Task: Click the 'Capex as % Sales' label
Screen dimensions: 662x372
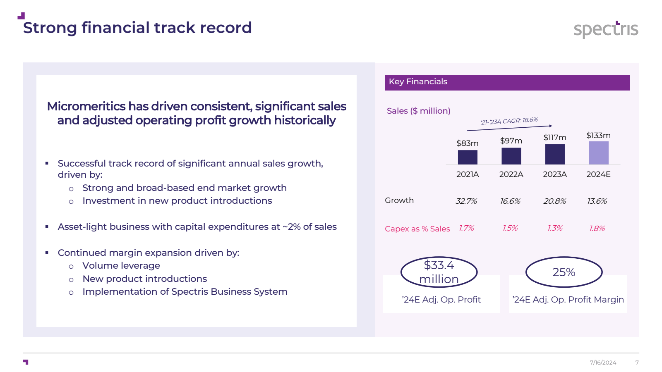Action: (417, 229)
